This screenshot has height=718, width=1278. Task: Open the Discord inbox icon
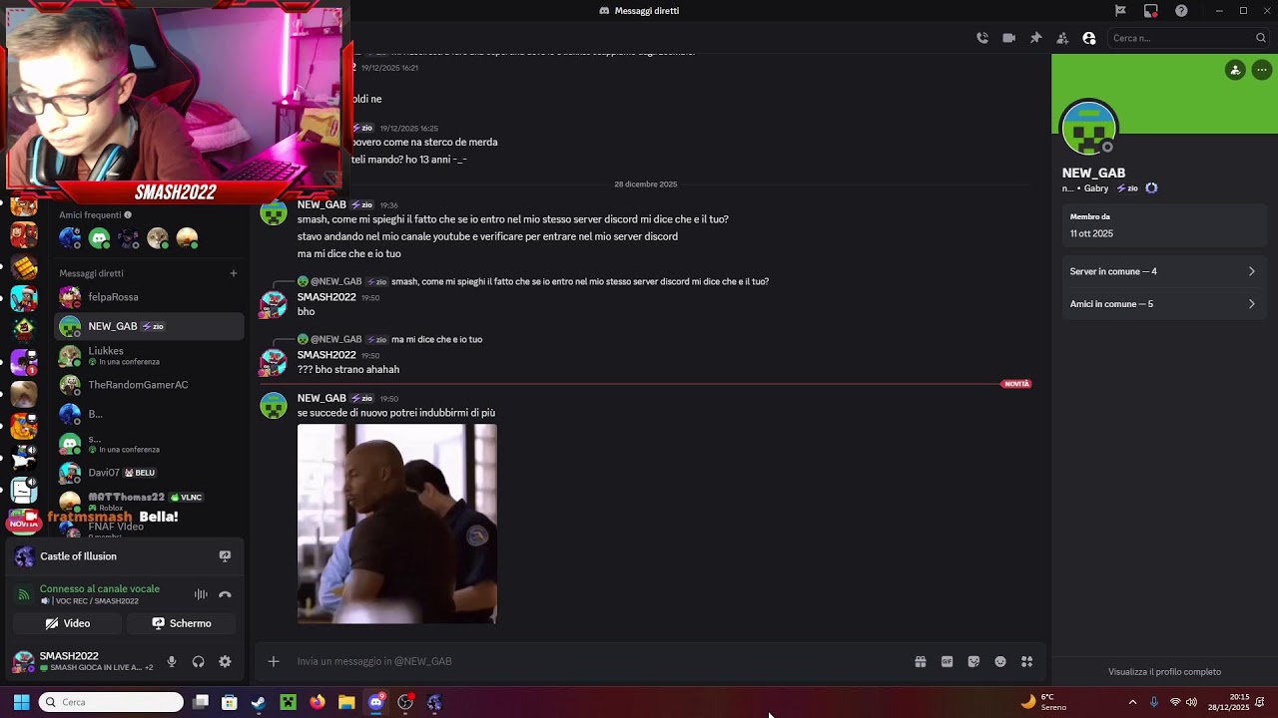1151,11
